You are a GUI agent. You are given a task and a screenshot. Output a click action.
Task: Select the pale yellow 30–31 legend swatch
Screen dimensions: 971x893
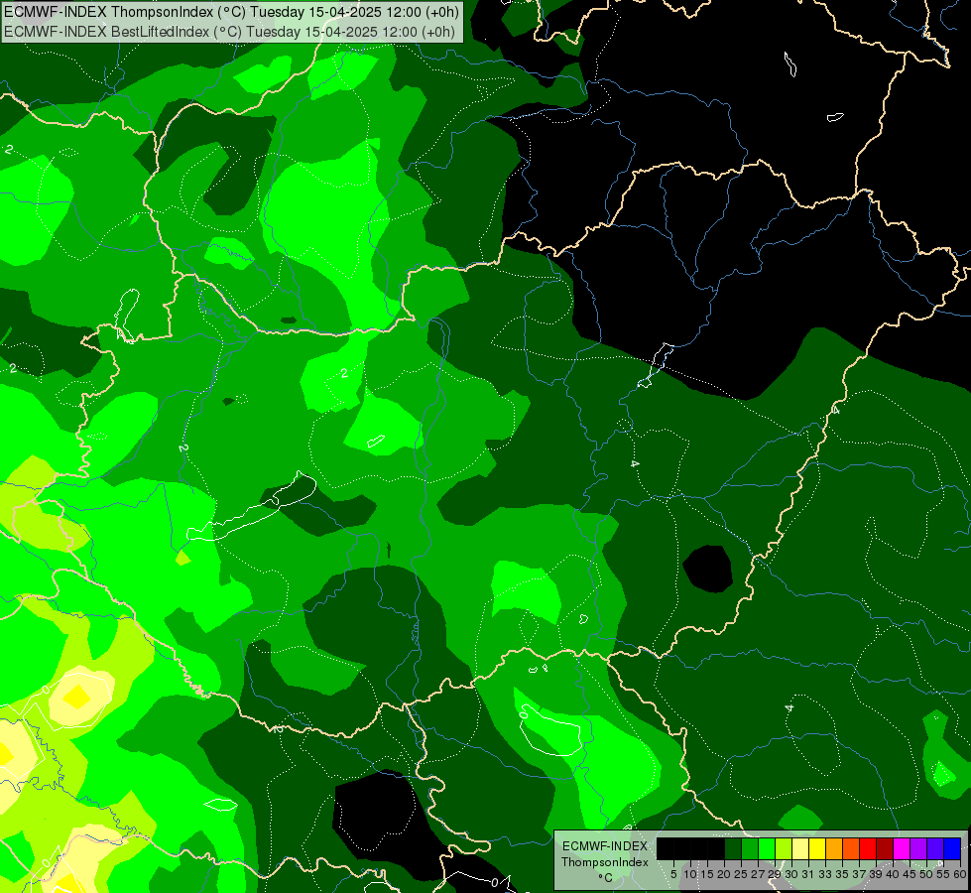(800, 848)
